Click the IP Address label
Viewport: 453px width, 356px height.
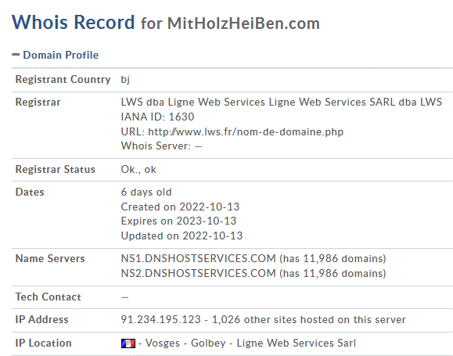(42, 319)
